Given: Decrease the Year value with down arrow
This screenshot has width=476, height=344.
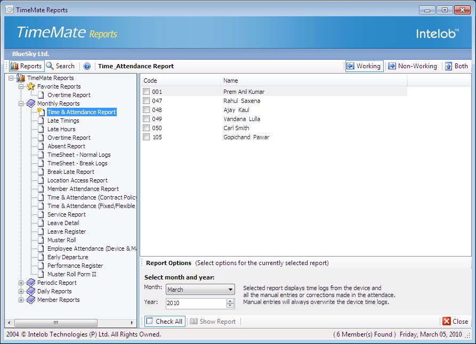Looking at the screenshot, I should [230, 306].
